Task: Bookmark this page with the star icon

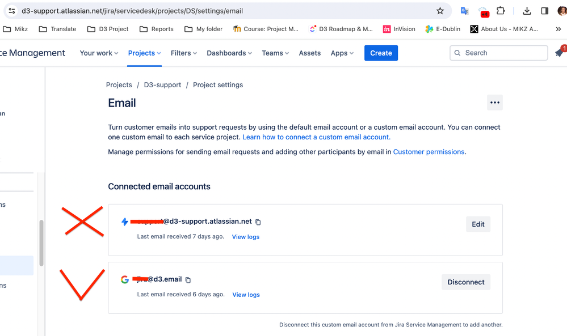Action: click(x=440, y=11)
